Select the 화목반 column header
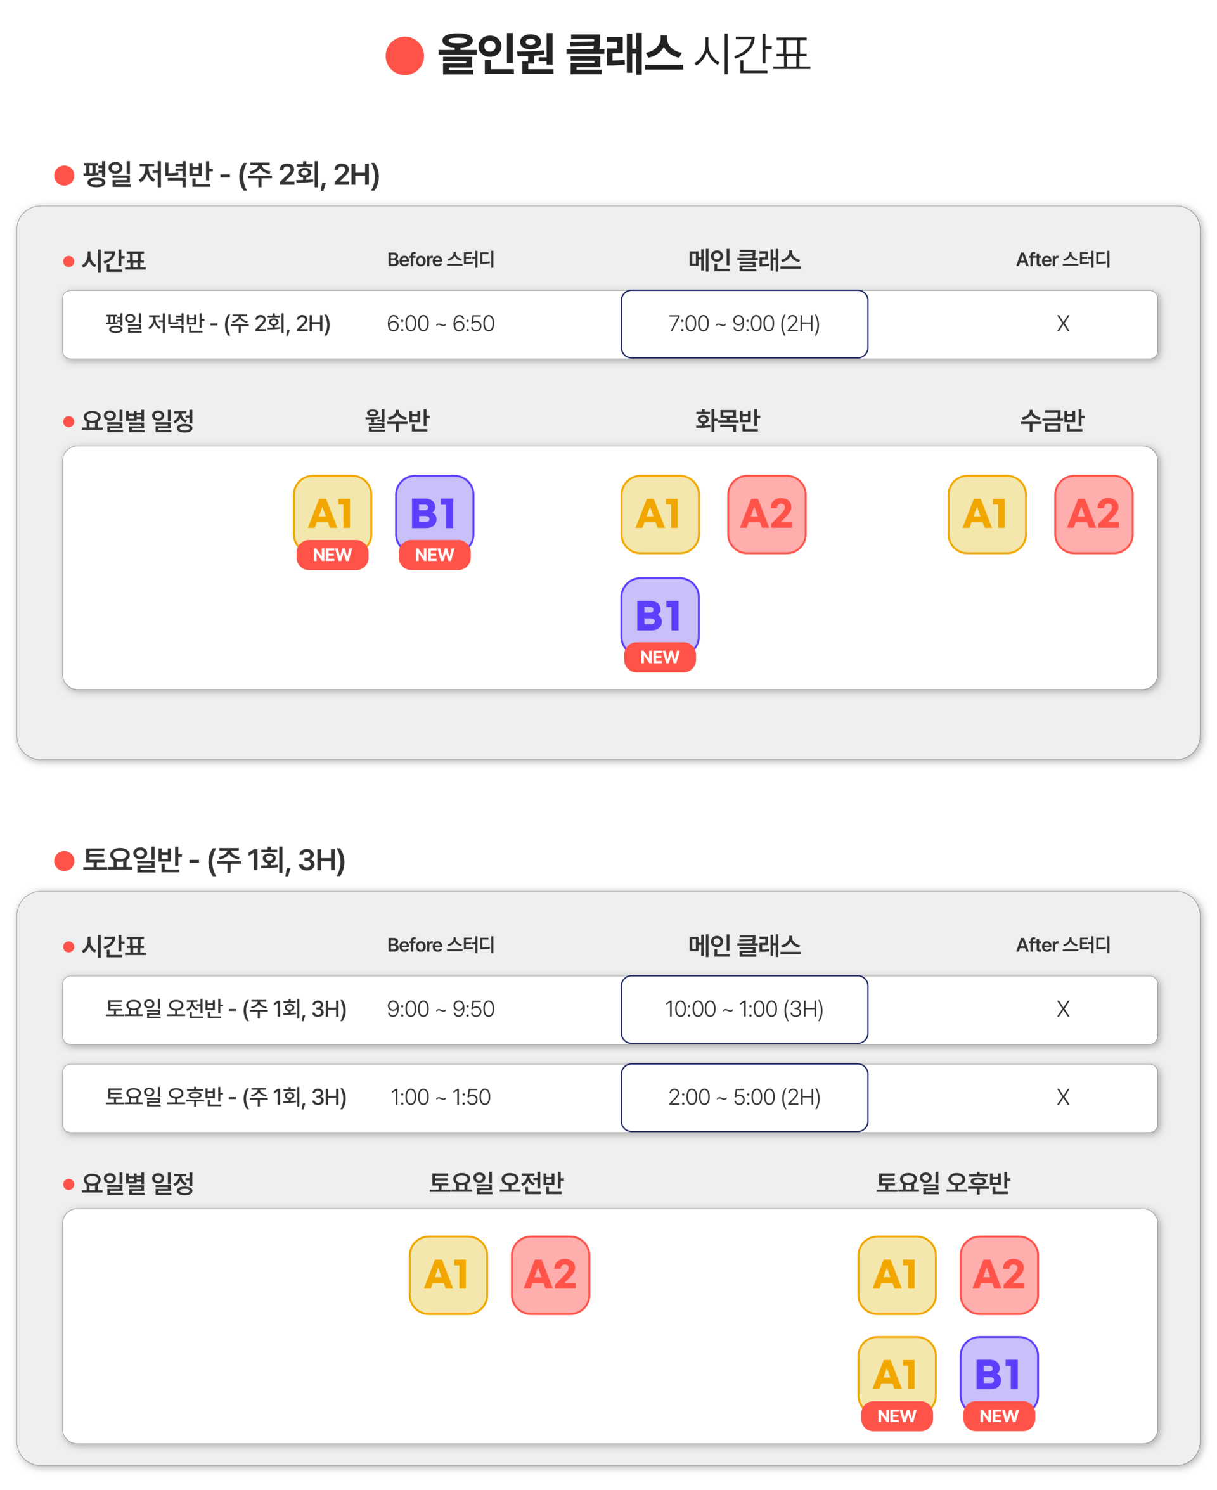The width and height of the screenshot is (1217, 1490). [728, 420]
